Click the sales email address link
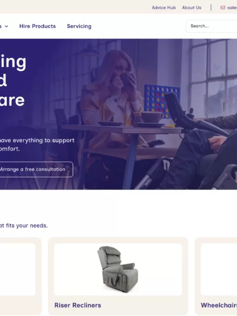The height and width of the screenshot is (316, 237). click(x=232, y=8)
